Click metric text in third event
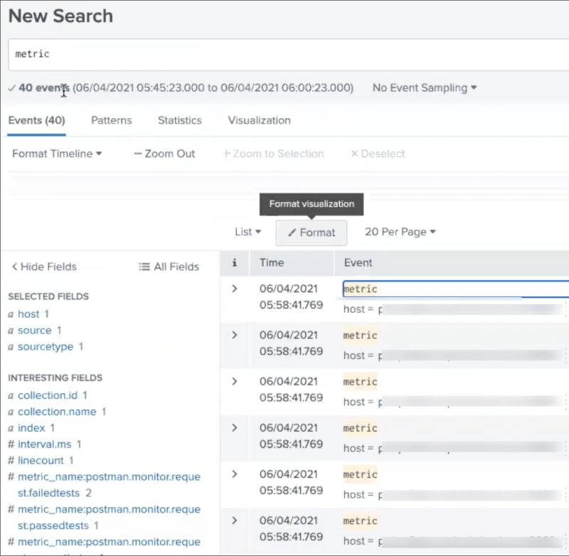Screen dimensions: 569x556 tap(360, 382)
